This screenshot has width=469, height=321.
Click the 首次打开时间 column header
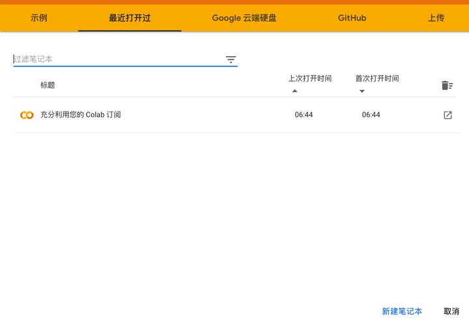(377, 78)
